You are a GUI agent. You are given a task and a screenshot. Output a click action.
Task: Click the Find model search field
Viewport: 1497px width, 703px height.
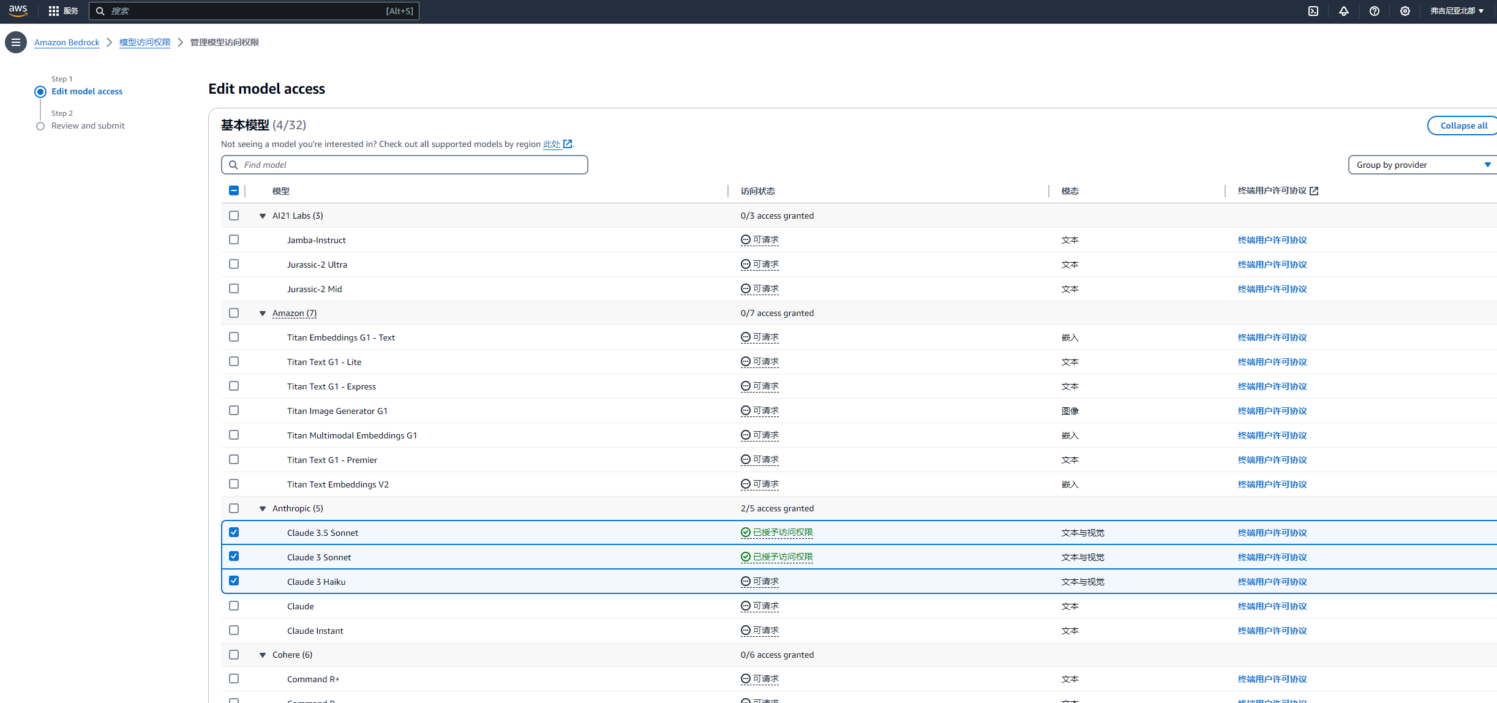(x=404, y=165)
